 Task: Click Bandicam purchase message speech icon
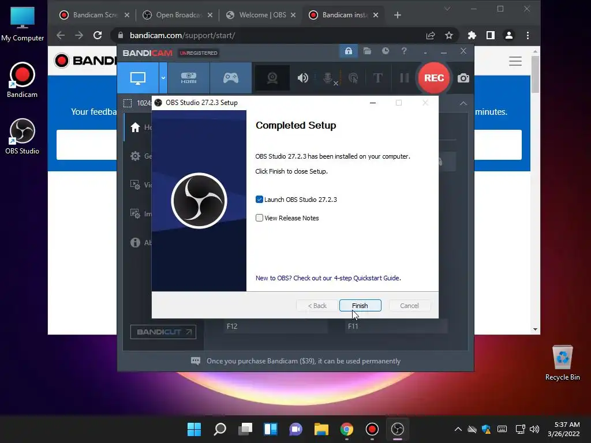[196, 361]
